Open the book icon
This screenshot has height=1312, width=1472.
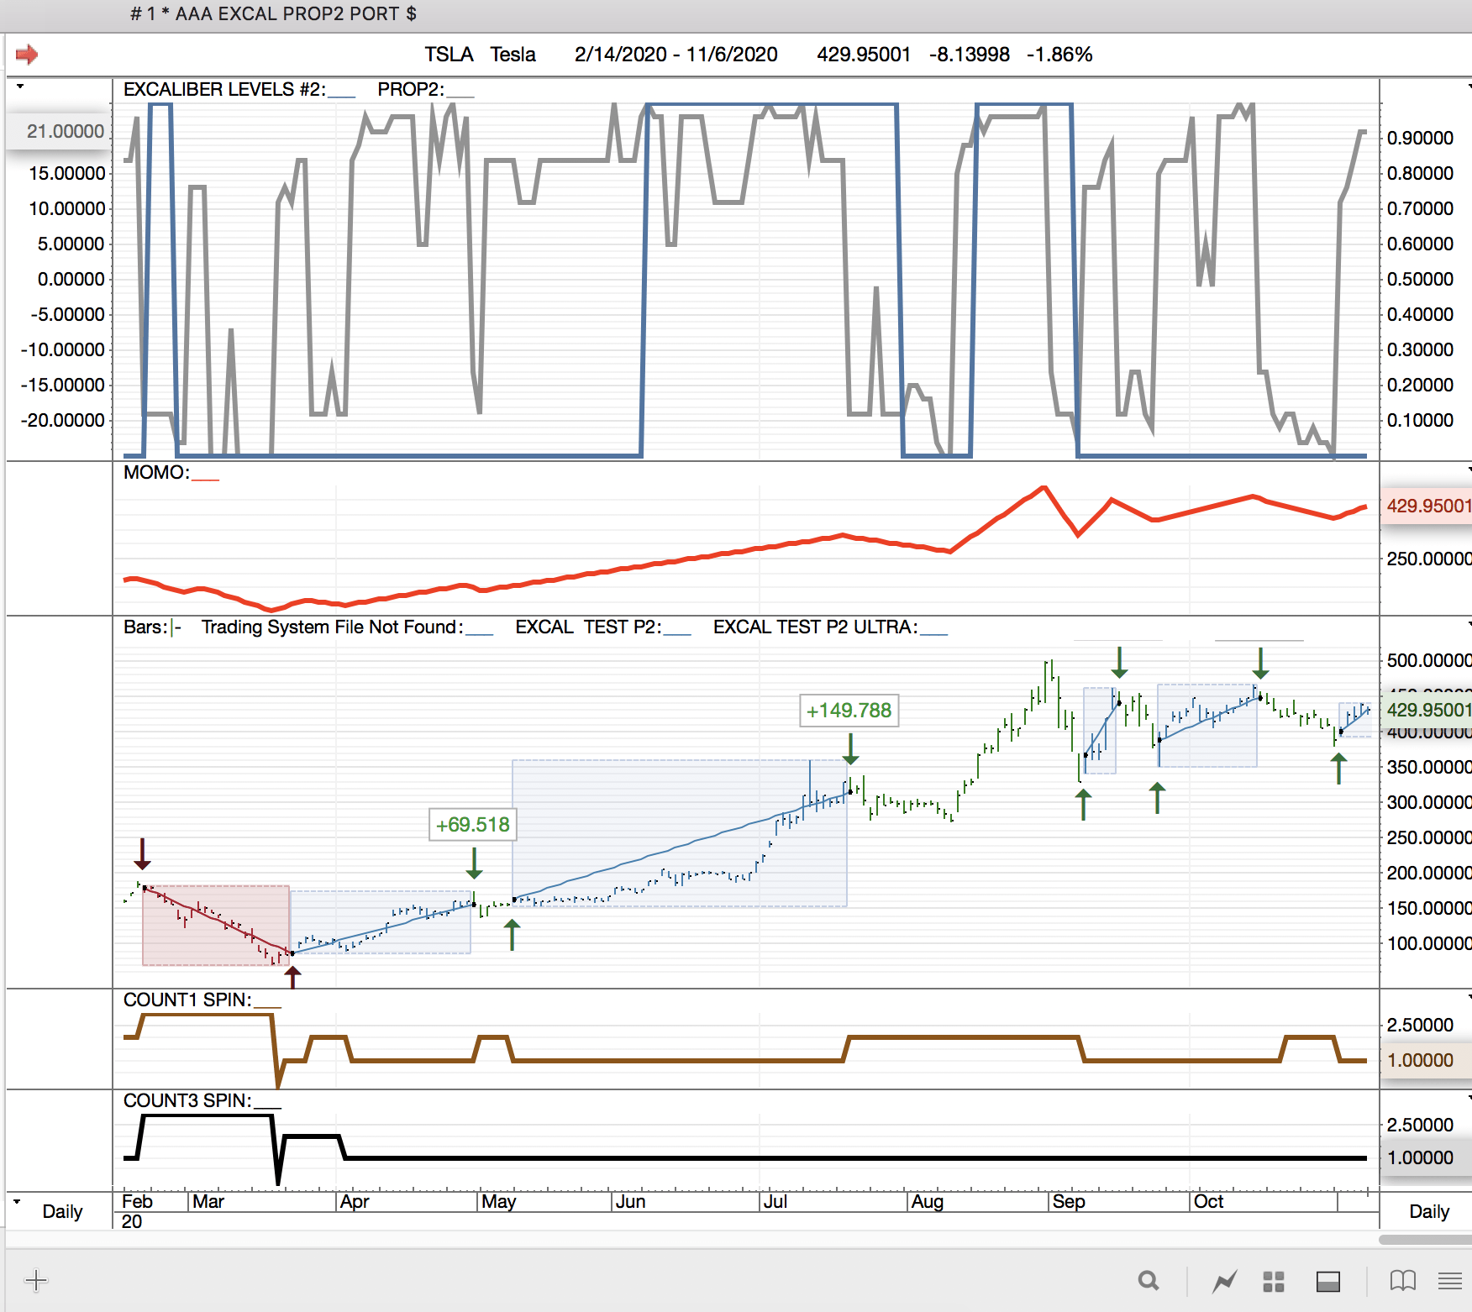click(1403, 1281)
